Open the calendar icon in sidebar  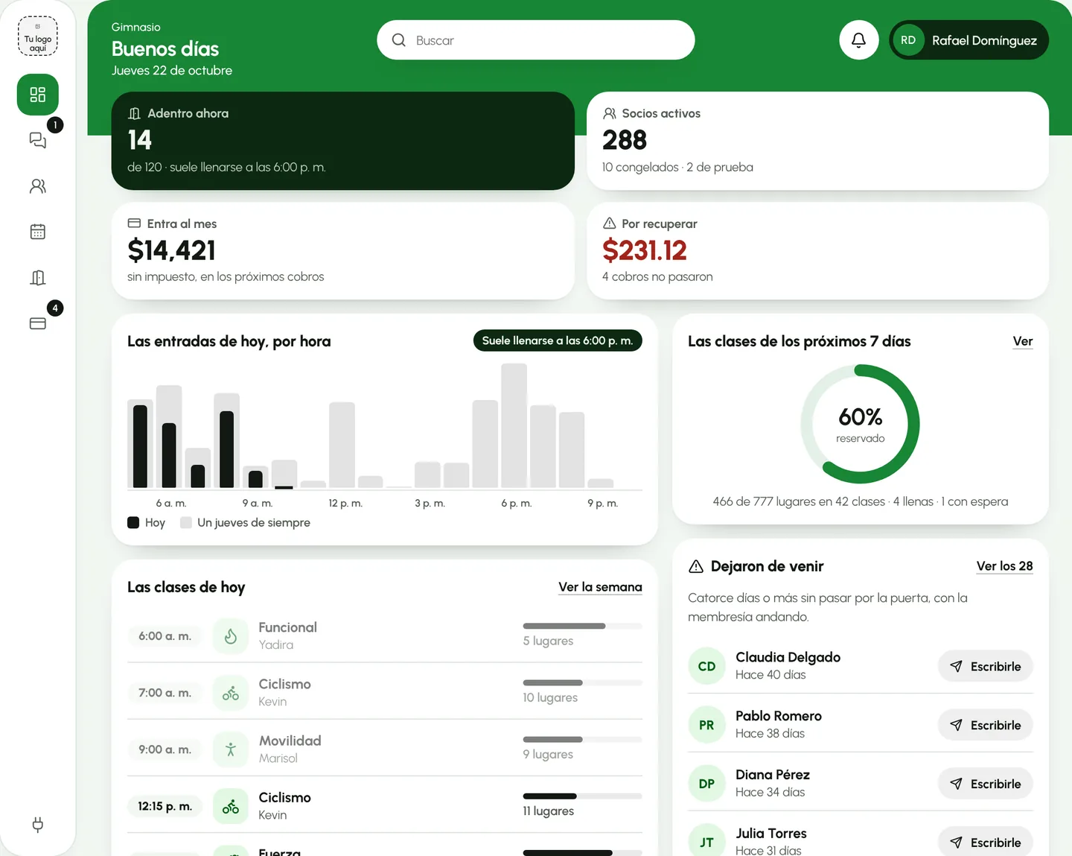[x=38, y=232]
